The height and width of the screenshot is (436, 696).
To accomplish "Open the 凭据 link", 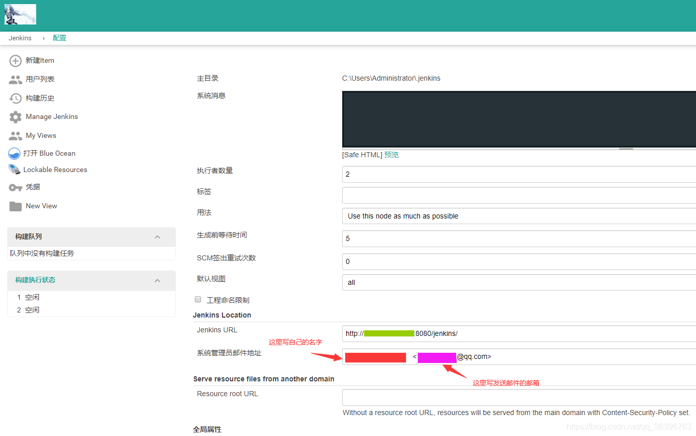I will 33,187.
